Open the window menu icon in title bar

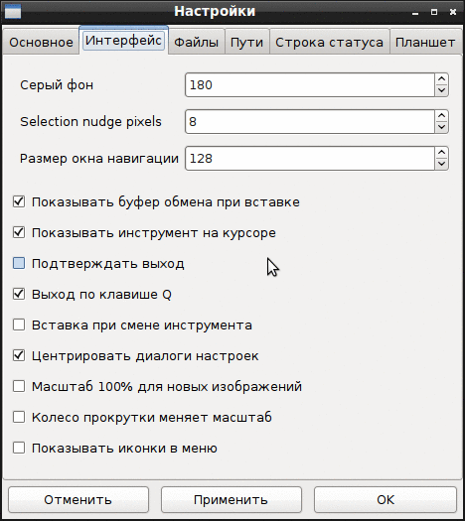coord(13,12)
